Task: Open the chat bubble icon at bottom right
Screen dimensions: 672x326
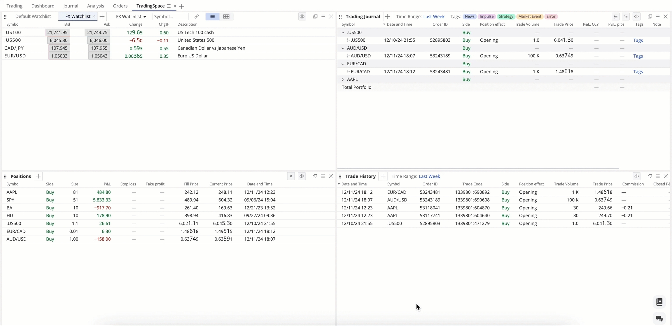Action: coord(659,318)
